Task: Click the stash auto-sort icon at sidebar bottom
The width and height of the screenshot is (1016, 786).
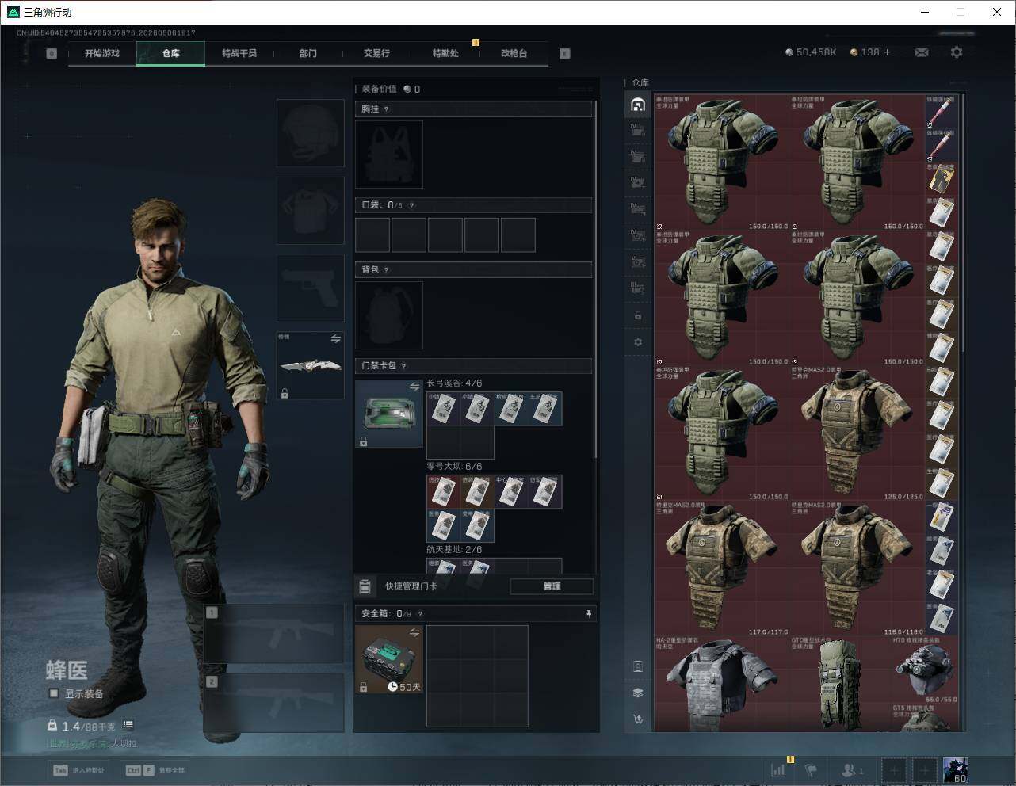Action: (x=638, y=719)
